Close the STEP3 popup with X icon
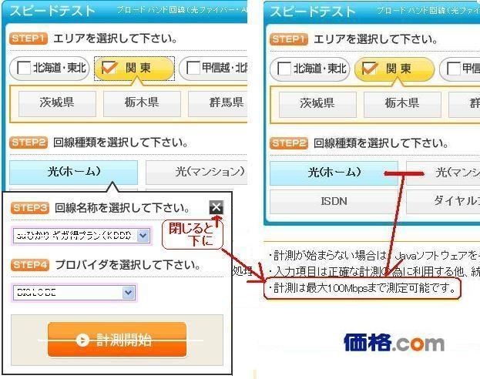The width and height of the screenshot is (480, 379). (x=217, y=207)
